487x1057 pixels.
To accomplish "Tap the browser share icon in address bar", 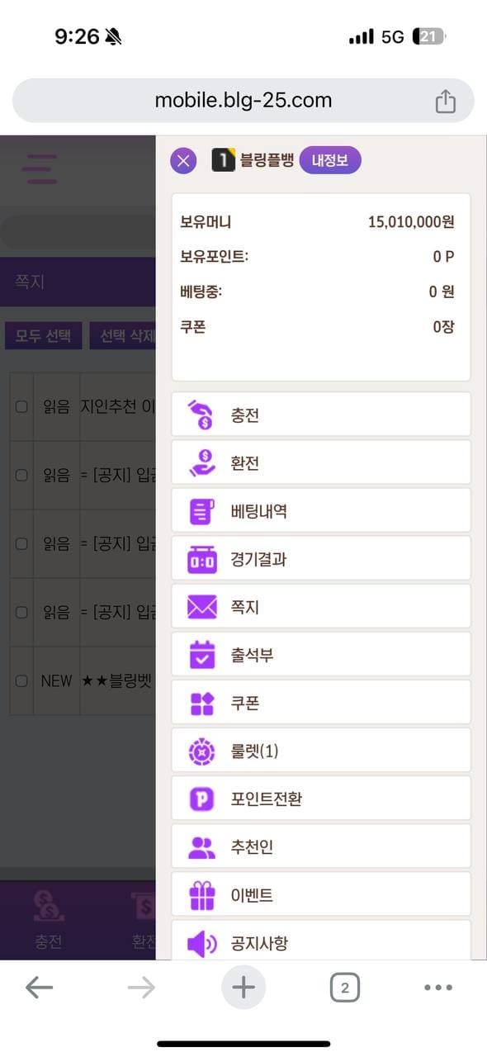I will [x=445, y=101].
